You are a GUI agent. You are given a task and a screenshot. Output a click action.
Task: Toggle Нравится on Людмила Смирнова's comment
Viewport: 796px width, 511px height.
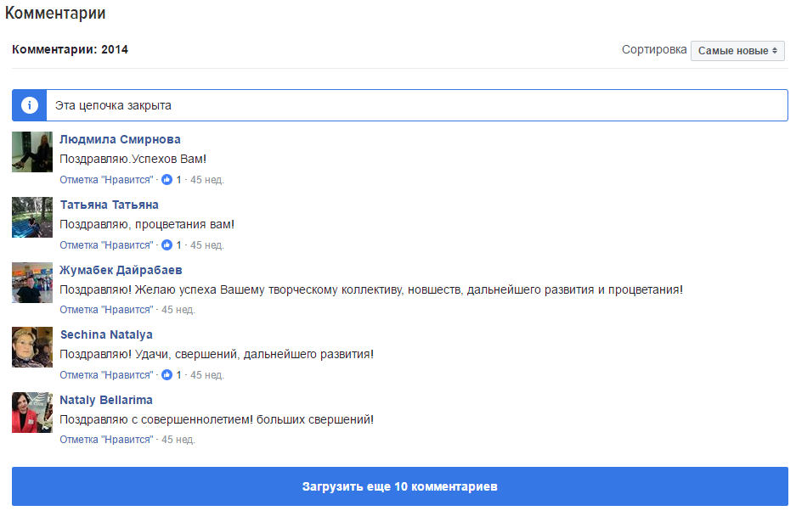click(106, 180)
